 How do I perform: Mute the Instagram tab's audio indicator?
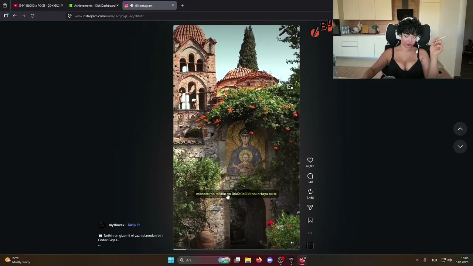[132, 6]
